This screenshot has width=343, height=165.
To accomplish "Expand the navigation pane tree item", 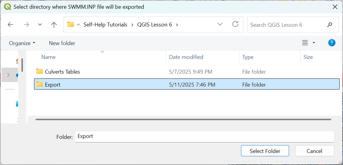I will tap(8, 75).
